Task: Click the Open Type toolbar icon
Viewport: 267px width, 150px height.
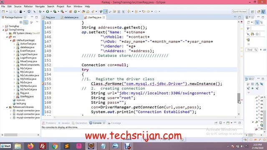Action: [83, 12]
